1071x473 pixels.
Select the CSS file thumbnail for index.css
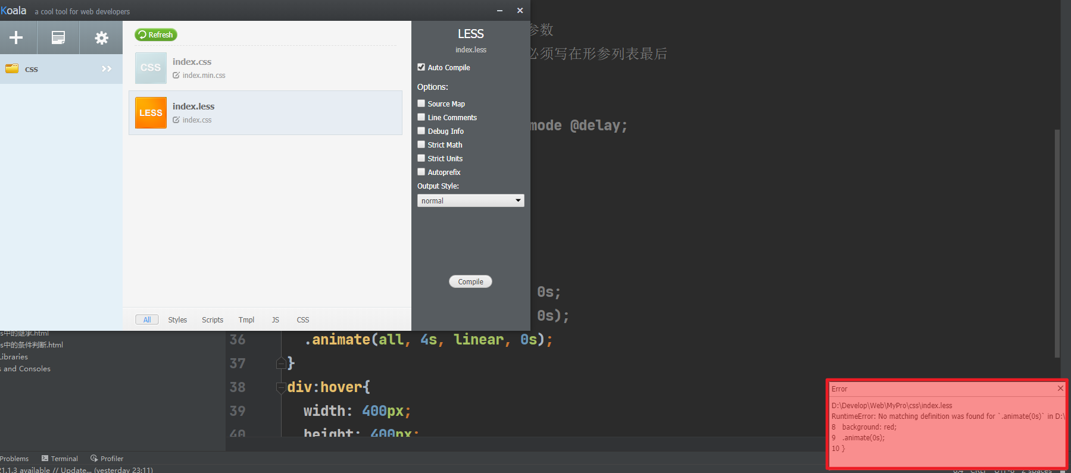click(151, 68)
